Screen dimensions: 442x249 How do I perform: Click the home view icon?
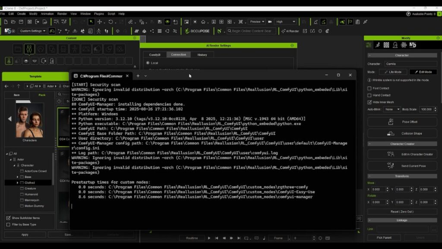pos(203,22)
